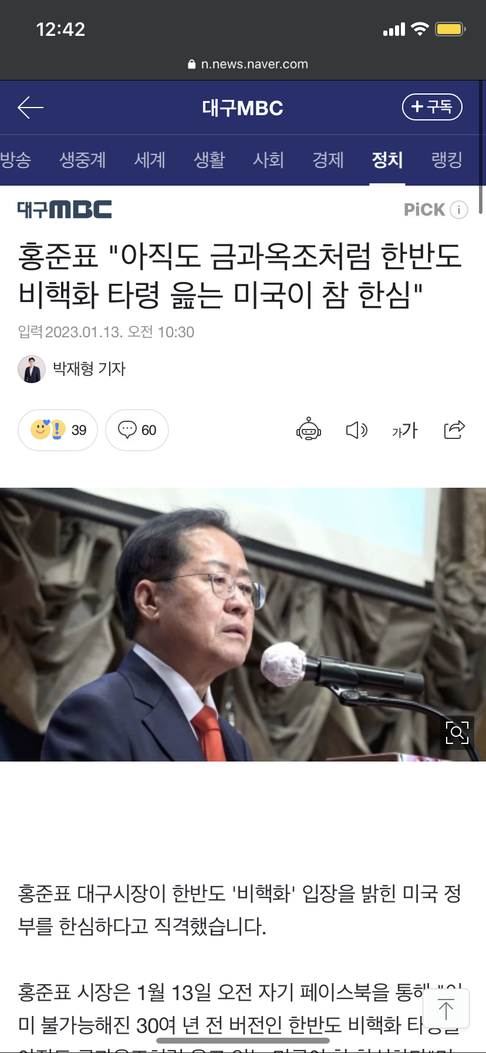Share the article via share icon

[454, 430]
